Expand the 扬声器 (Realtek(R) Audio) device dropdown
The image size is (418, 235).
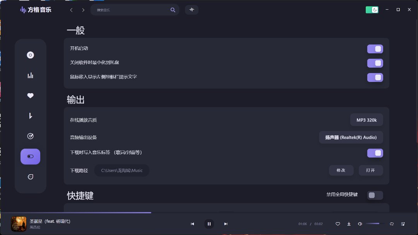click(351, 138)
